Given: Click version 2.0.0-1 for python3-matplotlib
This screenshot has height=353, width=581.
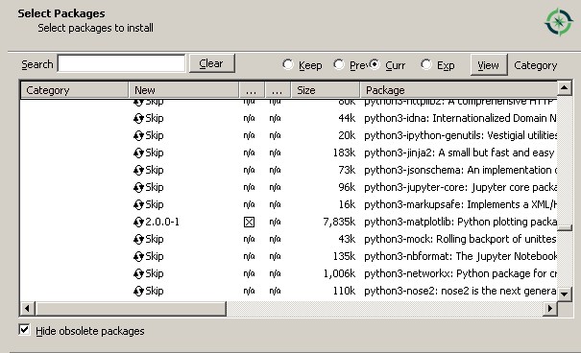Looking at the screenshot, I should [162, 222].
